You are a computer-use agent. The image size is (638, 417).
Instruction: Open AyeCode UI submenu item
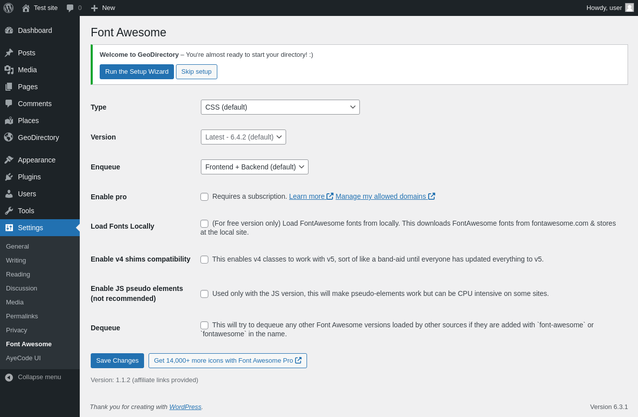point(40,358)
